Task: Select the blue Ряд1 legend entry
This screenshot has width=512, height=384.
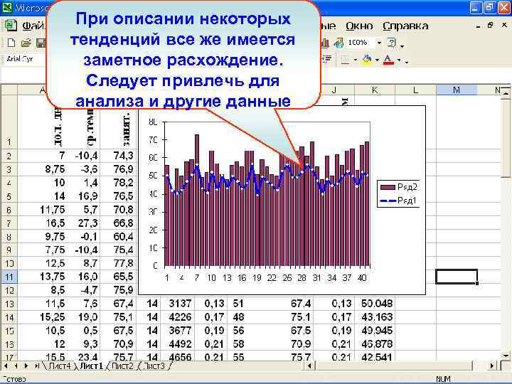Action: click(398, 201)
